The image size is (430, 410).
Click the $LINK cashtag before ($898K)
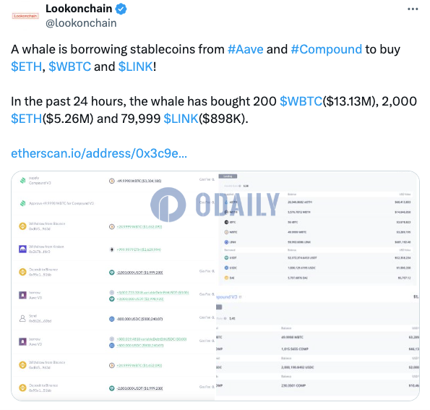point(181,119)
